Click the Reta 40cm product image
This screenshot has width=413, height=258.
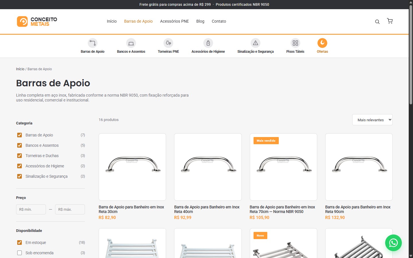pyautogui.click(x=208, y=167)
